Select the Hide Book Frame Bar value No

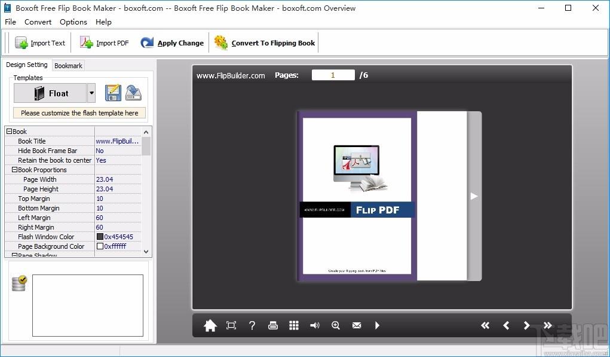tap(118, 151)
